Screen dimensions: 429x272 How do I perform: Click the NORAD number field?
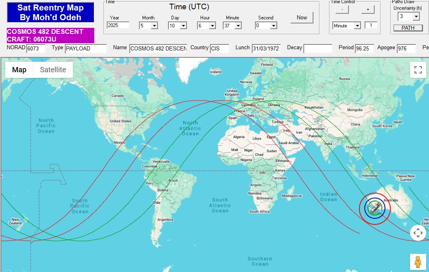[36, 49]
